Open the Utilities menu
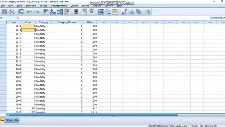Image resolution: width=225 pixels, height=127 pixels. (x=85, y=6)
